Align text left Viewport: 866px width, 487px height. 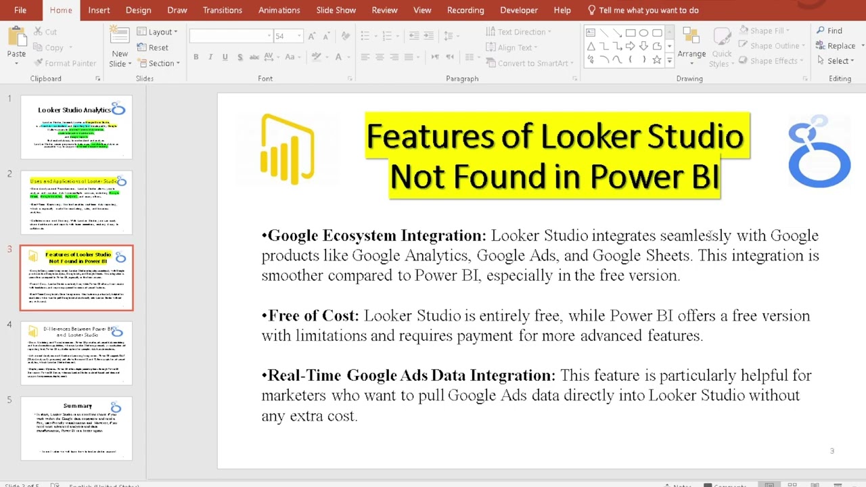(x=365, y=57)
